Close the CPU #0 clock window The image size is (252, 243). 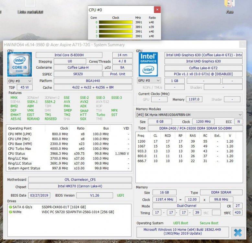point(157,10)
